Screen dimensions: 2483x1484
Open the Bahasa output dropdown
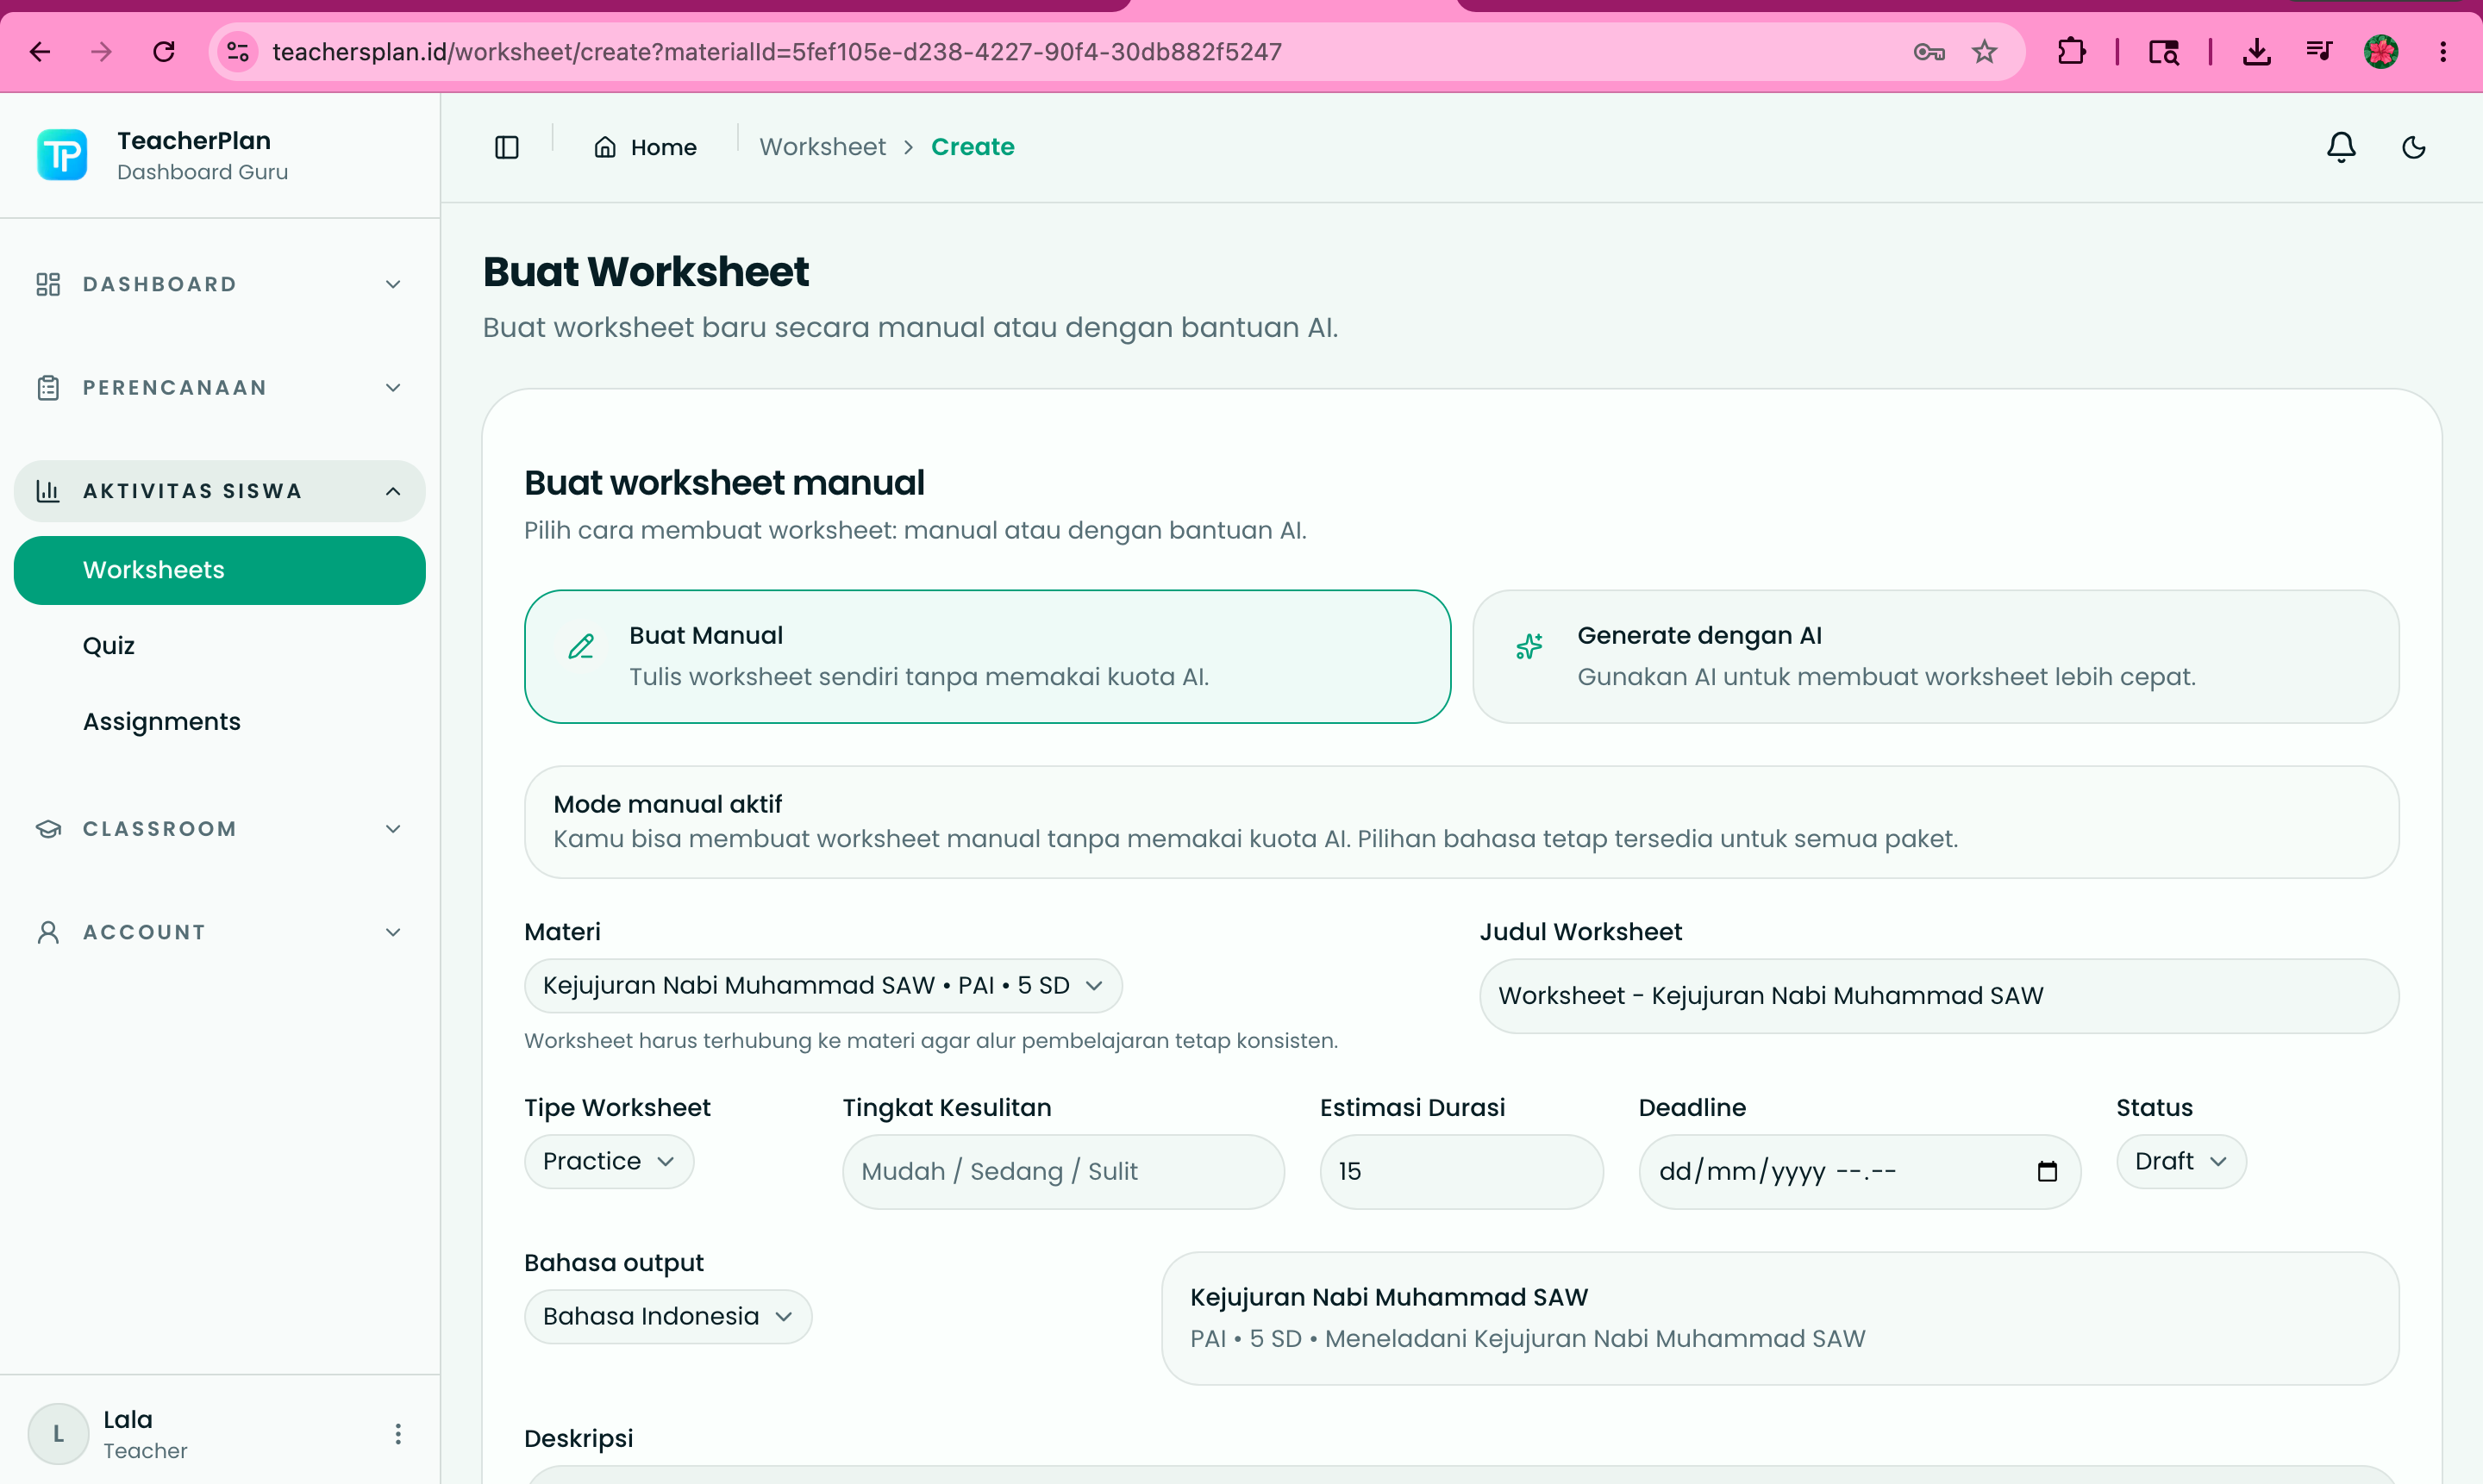pos(667,1316)
